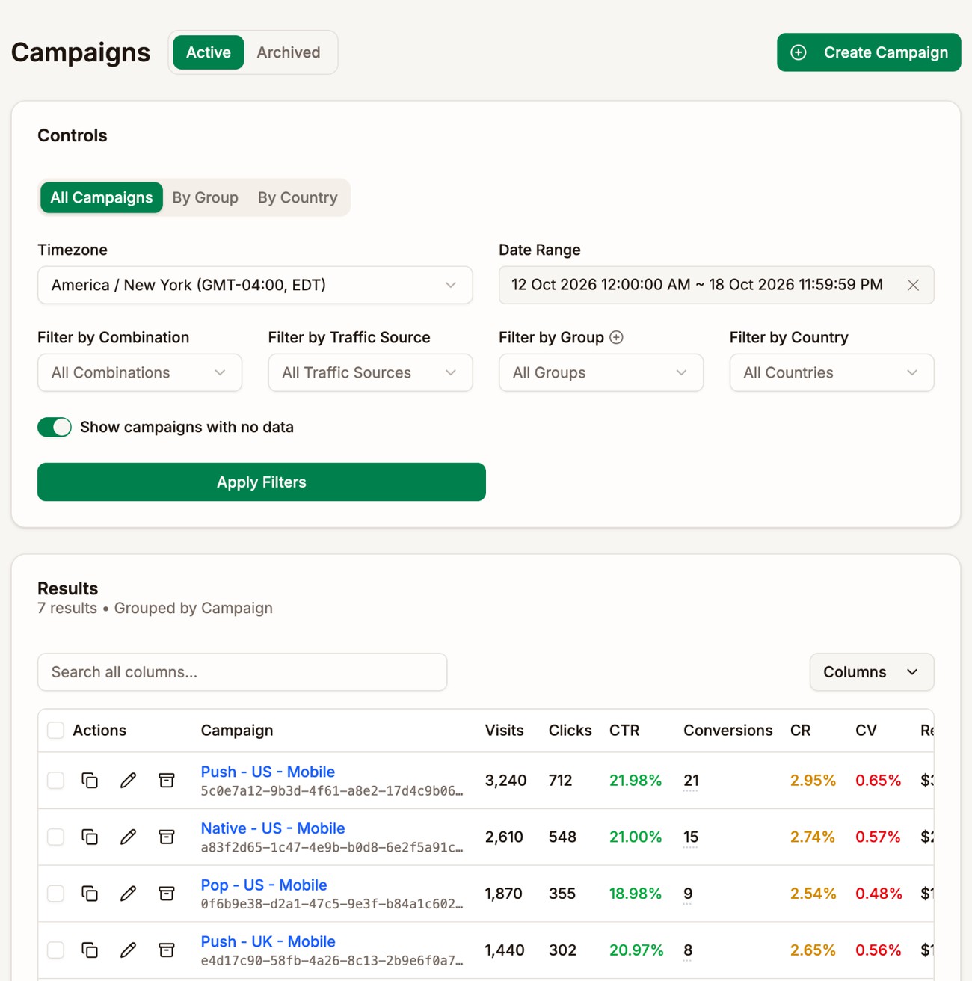Archive the Native - US - Mobile campaign

pyautogui.click(x=167, y=837)
